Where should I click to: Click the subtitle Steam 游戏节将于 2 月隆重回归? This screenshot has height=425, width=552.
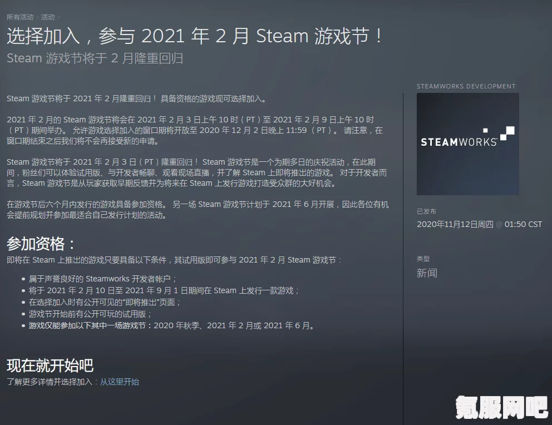[95, 58]
